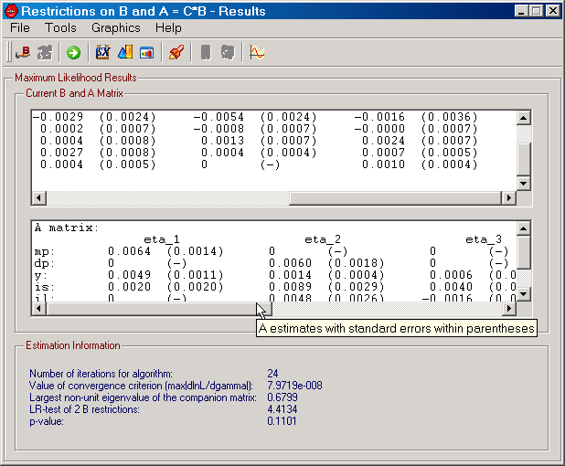Screen dimensions: 565x466
Task: Click the first grey disabled document icon
Action: [206, 53]
